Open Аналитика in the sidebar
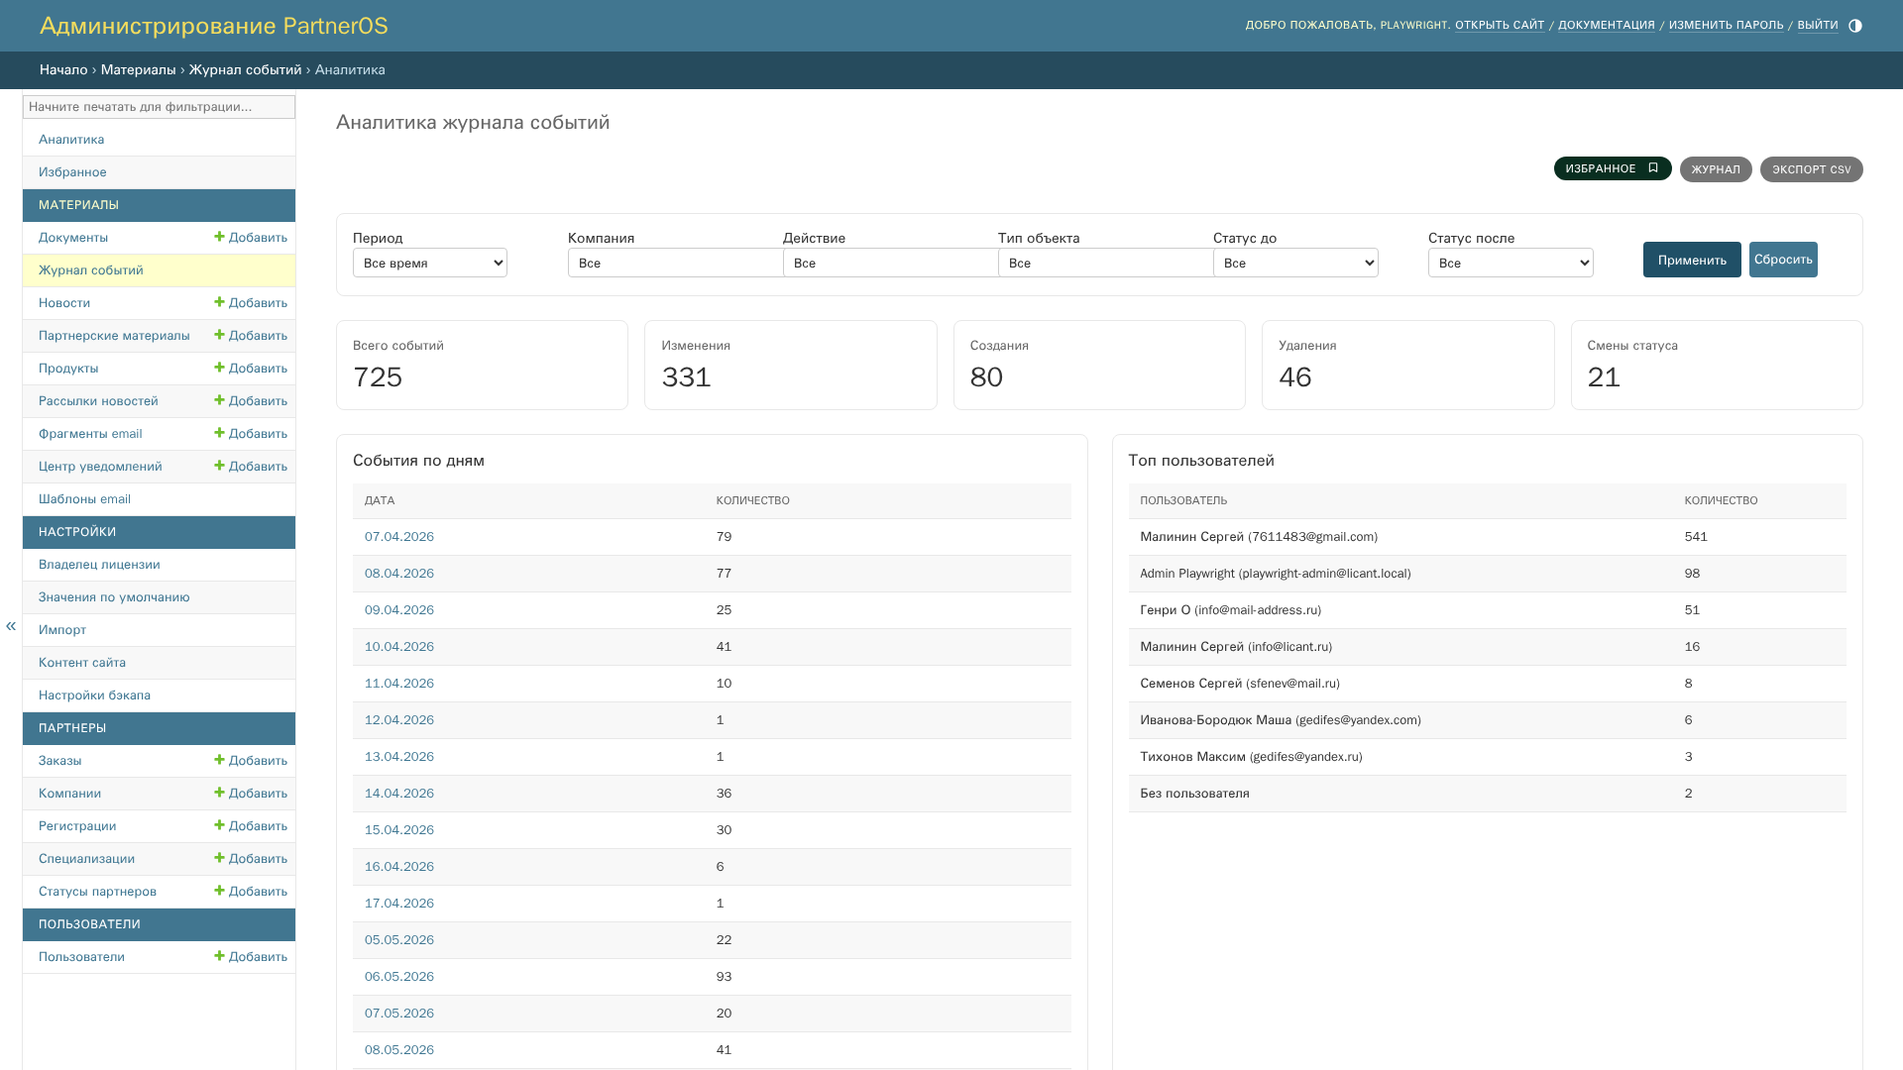Image resolution: width=1903 pixels, height=1070 pixels. tap(71, 140)
